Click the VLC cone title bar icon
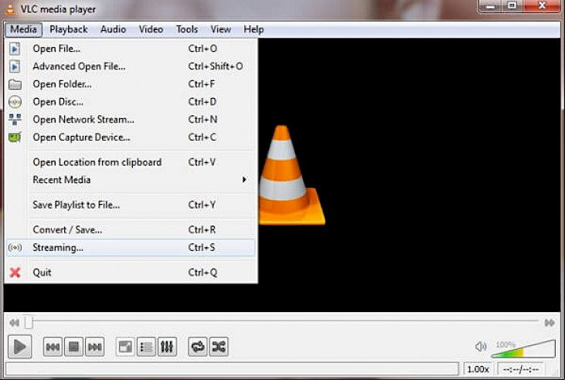Image resolution: width=565 pixels, height=380 pixels. tap(11, 8)
